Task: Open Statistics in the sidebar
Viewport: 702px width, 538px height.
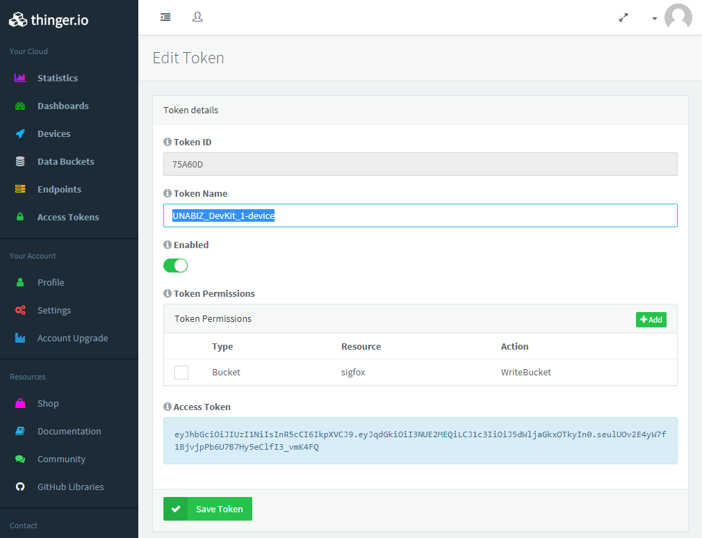Action: point(58,78)
